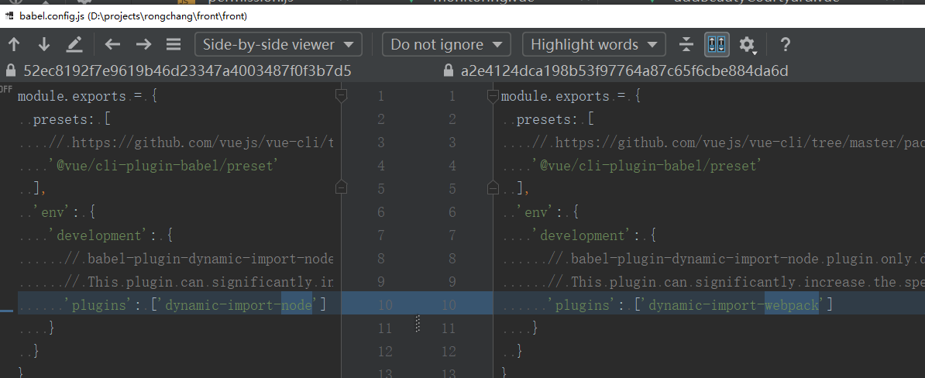Open diff settings gear menu

(x=747, y=45)
